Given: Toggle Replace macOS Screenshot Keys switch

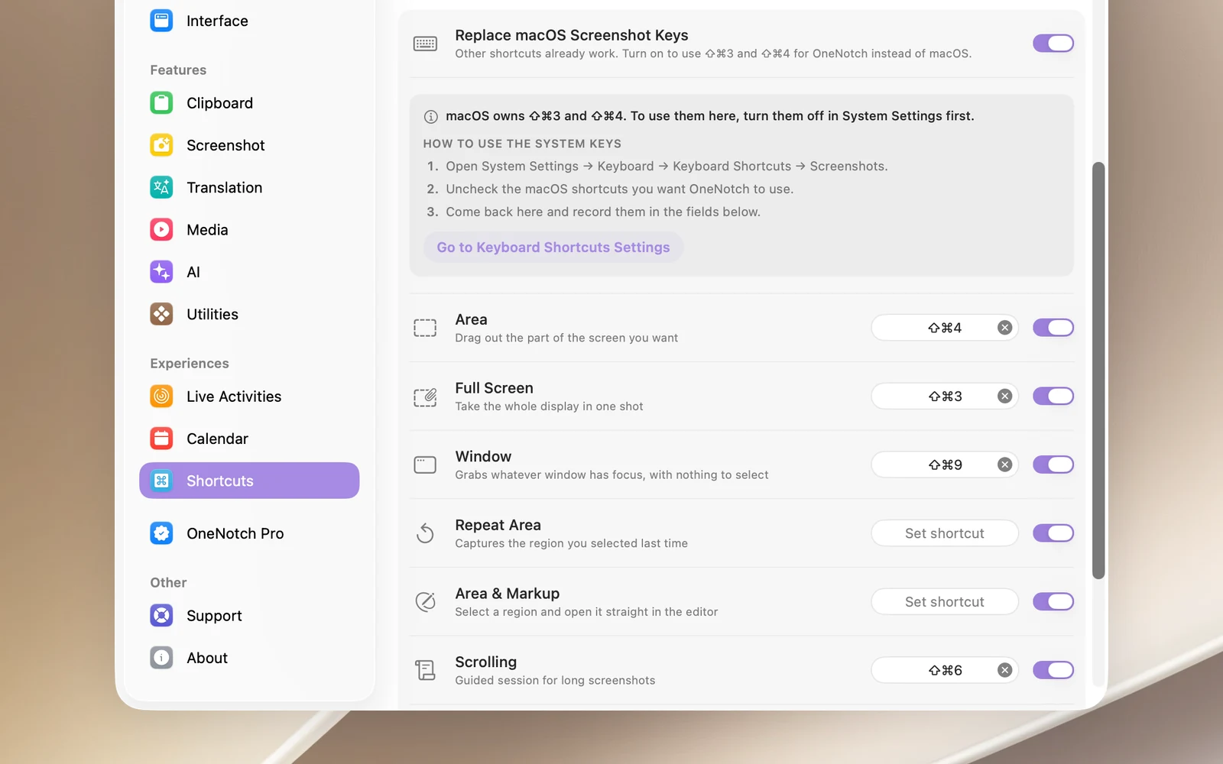Looking at the screenshot, I should pos(1053,44).
